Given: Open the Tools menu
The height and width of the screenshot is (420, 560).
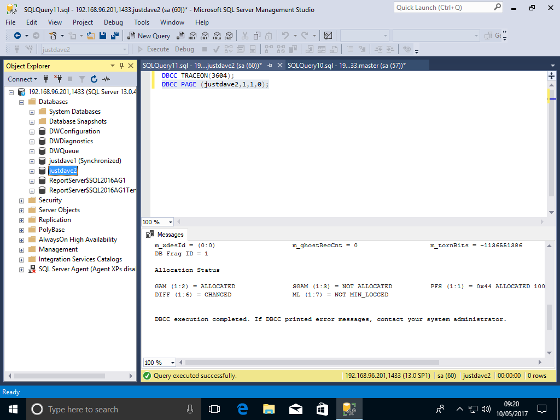Looking at the screenshot, I should coord(142,22).
